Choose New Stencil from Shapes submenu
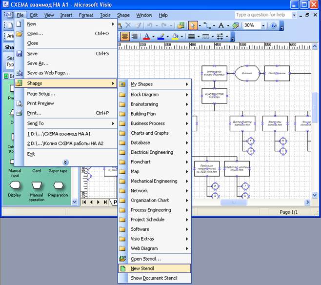Viewport: 321px width, 285px height. coord(154,268)
